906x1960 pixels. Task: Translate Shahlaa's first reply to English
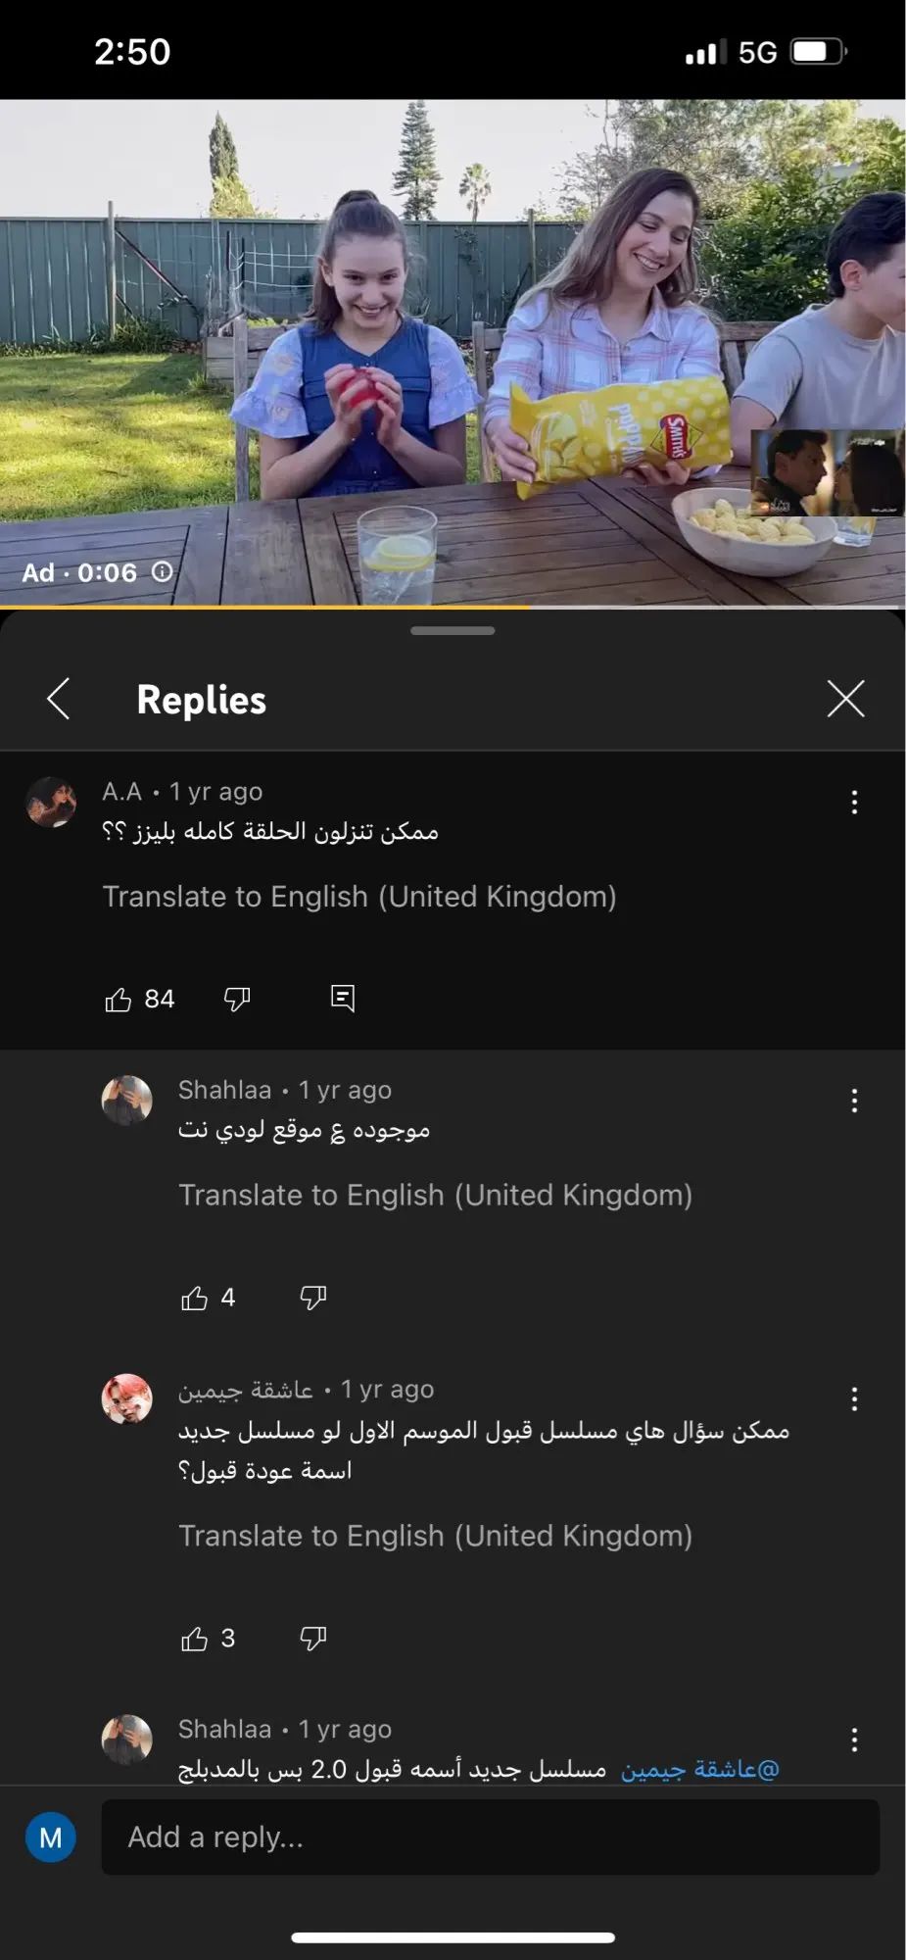click(435, 1196)
